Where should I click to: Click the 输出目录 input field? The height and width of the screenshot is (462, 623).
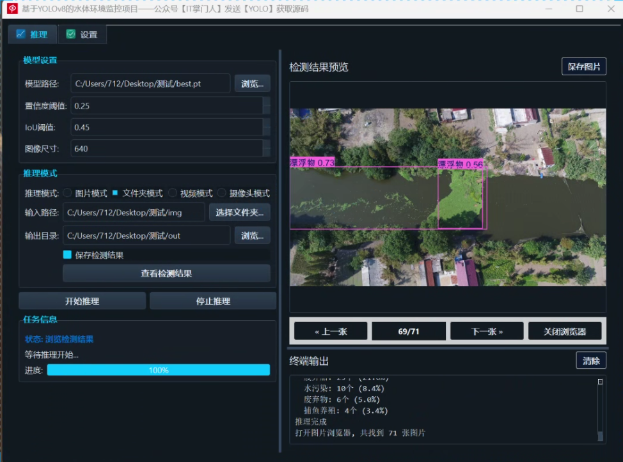(x=146, y=236)
